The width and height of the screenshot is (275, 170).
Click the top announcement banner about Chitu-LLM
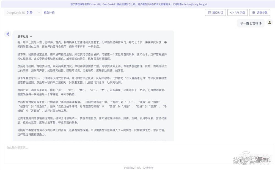(x=139, y=4)
